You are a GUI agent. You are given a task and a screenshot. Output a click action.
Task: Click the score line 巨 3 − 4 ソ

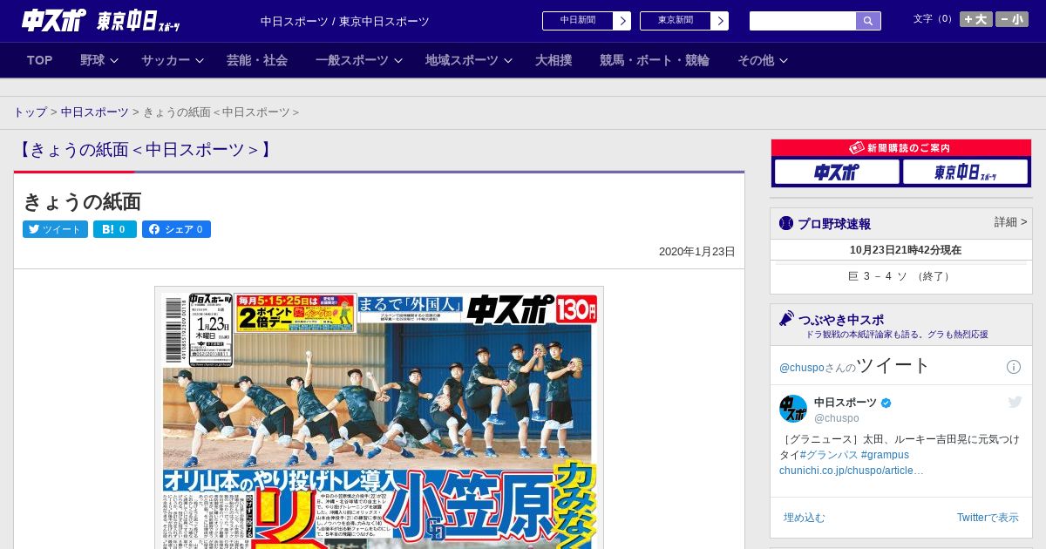coord(901,276)
